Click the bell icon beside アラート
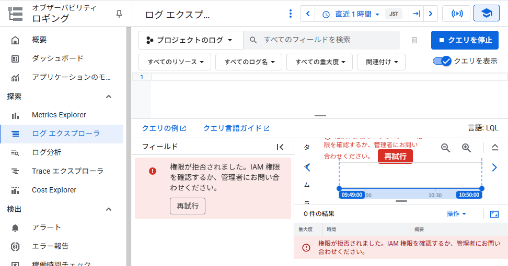Viewport: 508px width, 266px height. 15,228
